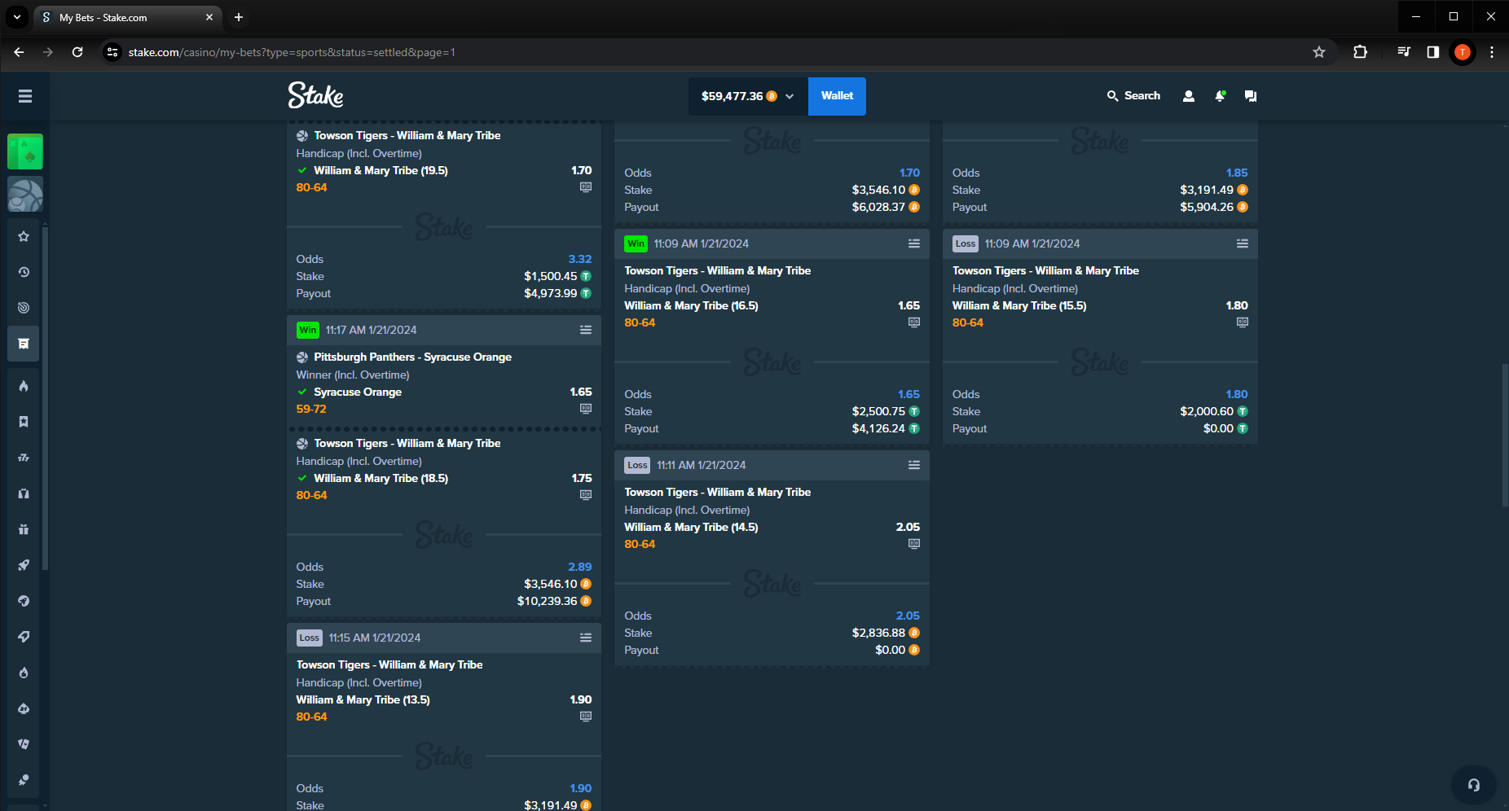Image resolution: width=1509 pixels, height=811 pixels.
Task: Expand the $59,477.36 balance dropdown
Action: click(748, 96)
